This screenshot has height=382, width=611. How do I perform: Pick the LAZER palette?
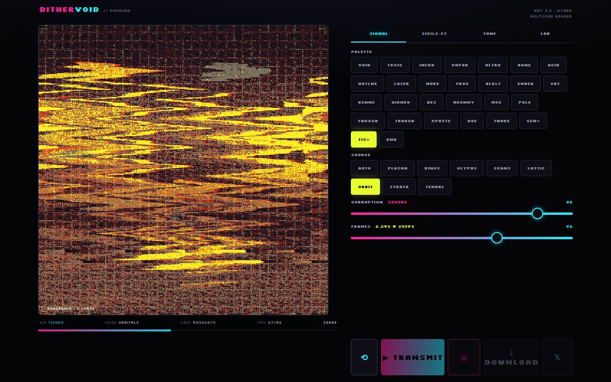[x=401, y=84]
